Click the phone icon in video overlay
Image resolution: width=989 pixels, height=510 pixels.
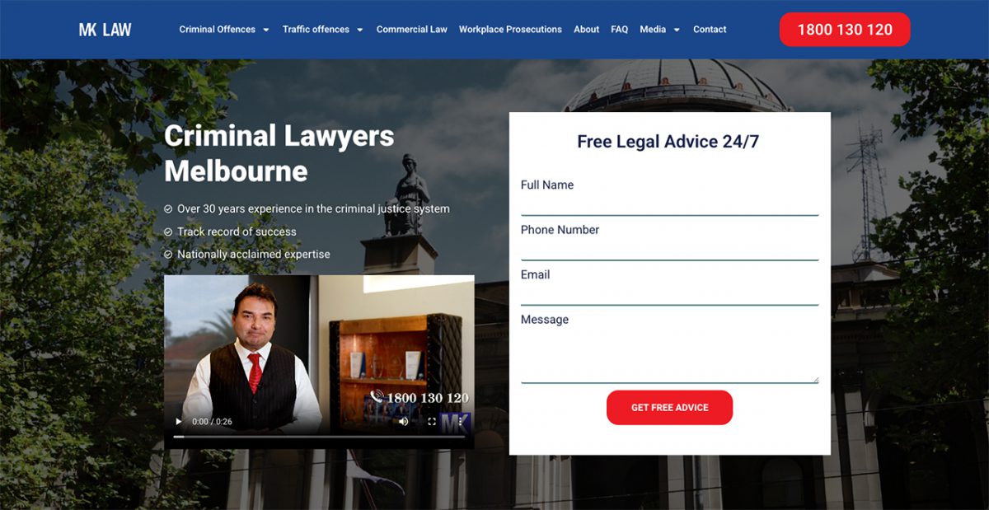[377, 397]
